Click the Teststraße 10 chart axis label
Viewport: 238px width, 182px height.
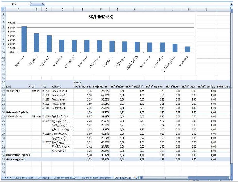(x=145, y=62)
